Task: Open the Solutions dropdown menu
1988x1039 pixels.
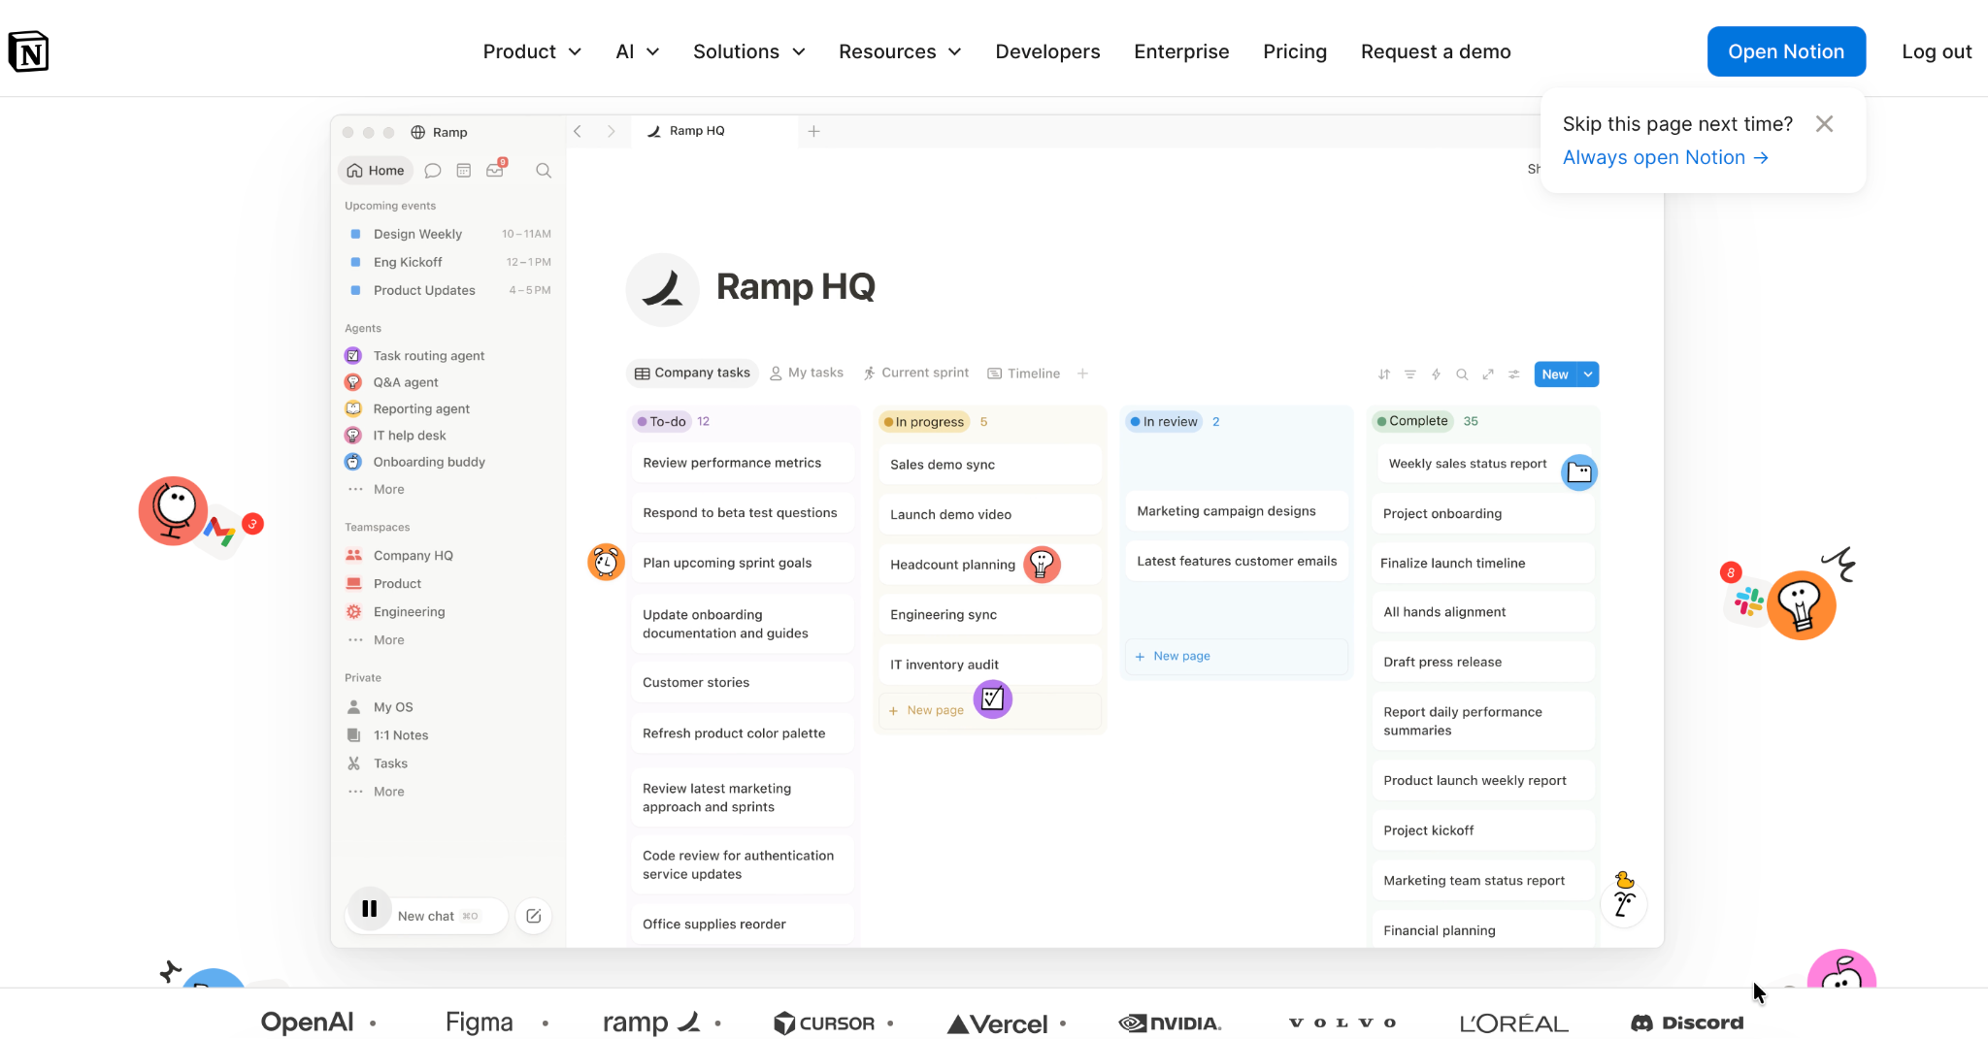Action: pos(748,51)
